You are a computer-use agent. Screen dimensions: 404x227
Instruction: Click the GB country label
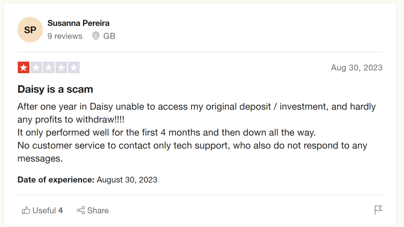109,36
